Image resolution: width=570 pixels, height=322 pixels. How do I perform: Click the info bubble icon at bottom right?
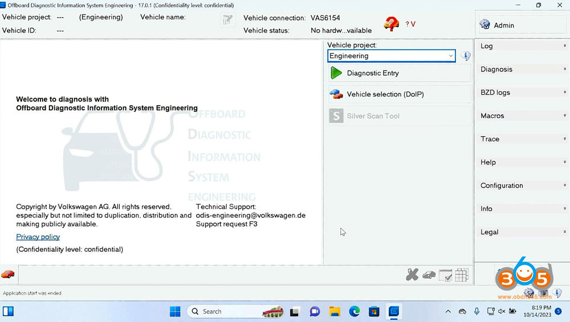[557, 292]
